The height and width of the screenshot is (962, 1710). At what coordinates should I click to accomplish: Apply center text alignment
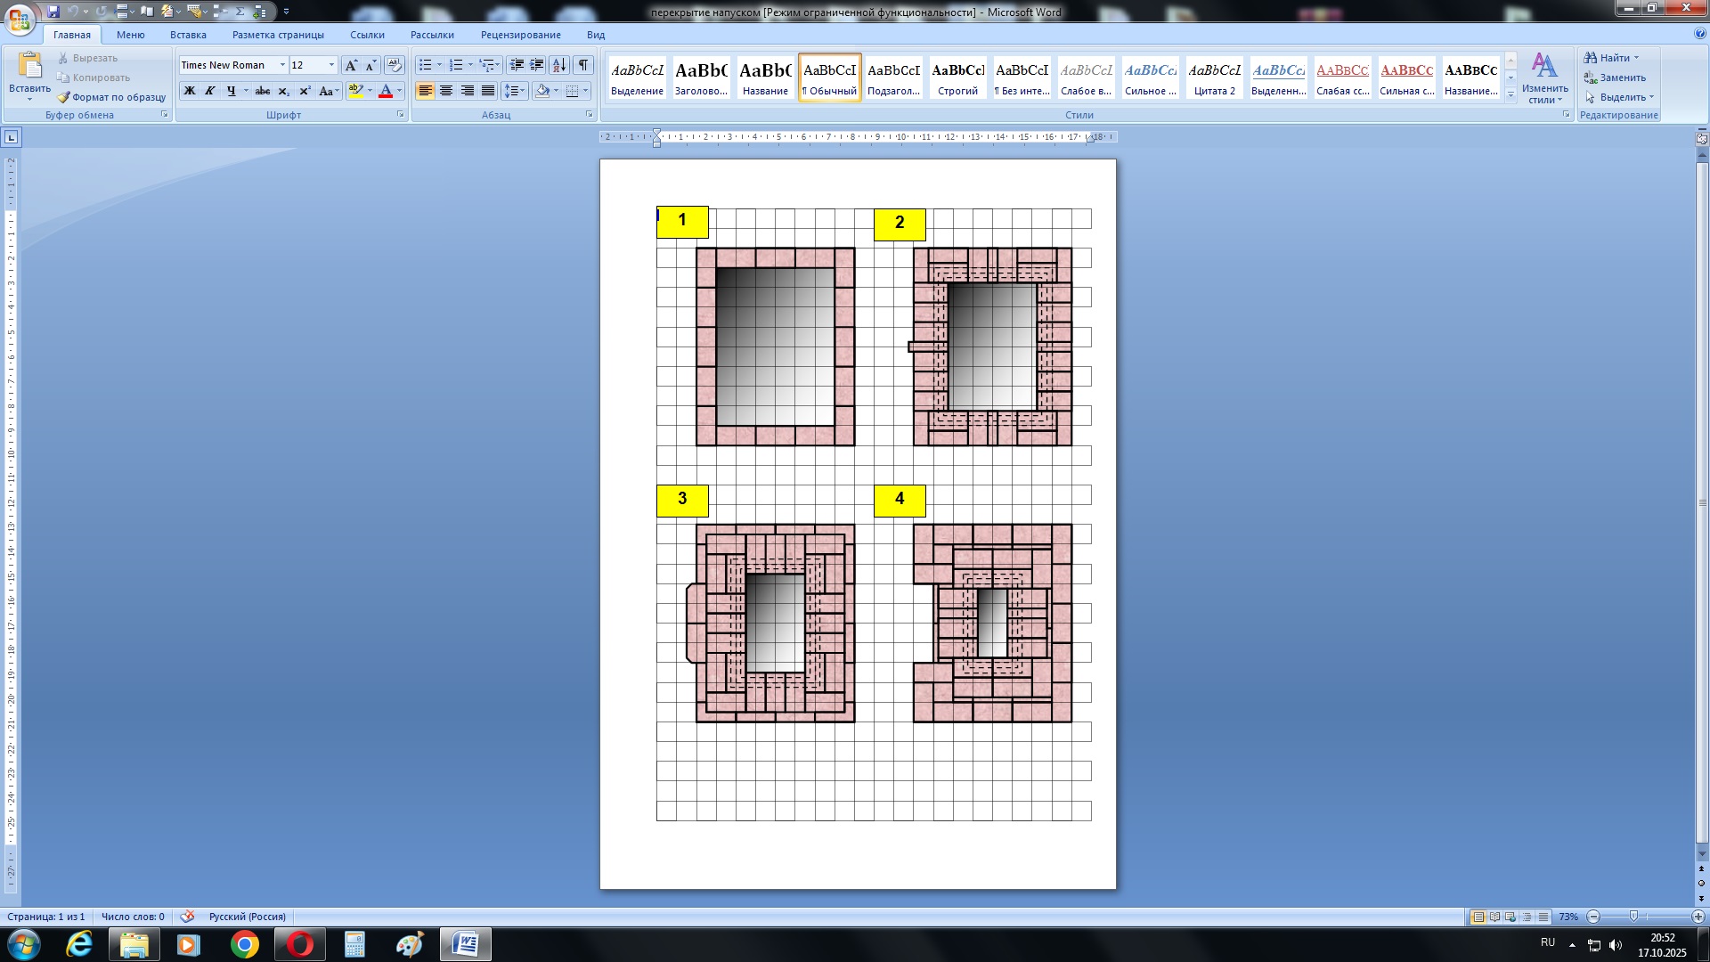pos(446,91)
